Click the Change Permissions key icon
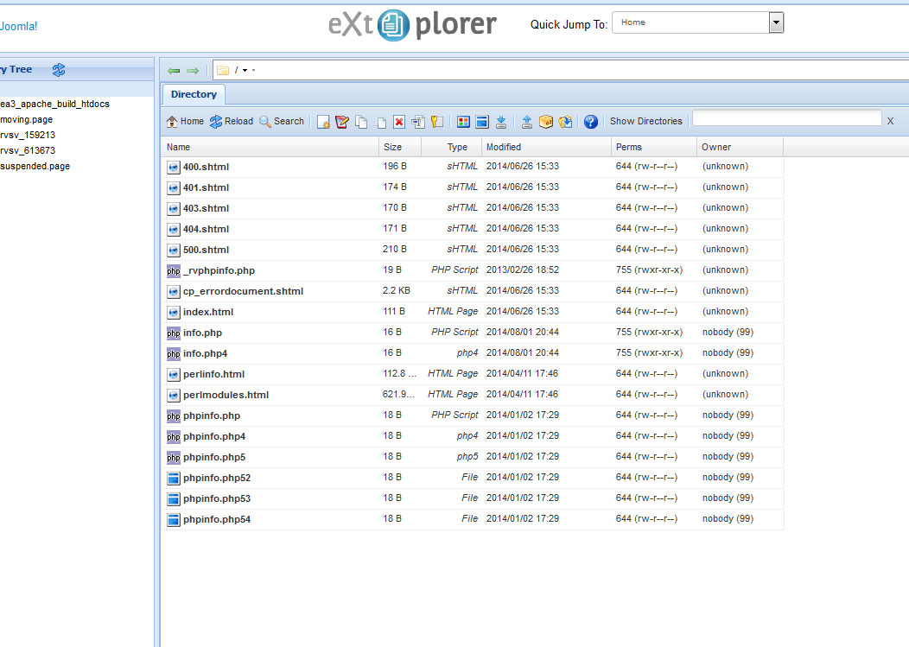909x647 pixels. (x=437, y=122)
